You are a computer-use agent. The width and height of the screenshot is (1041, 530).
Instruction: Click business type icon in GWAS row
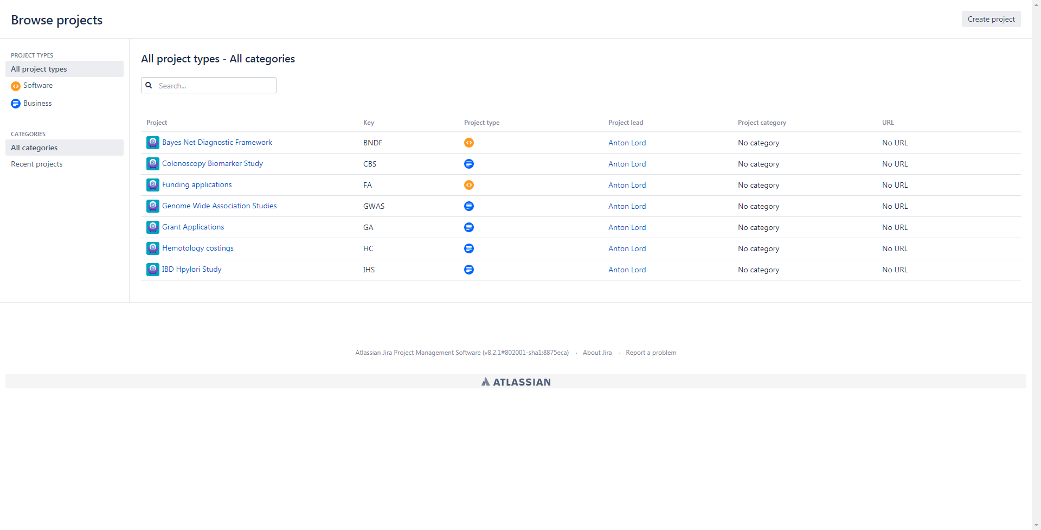(469, 206)
